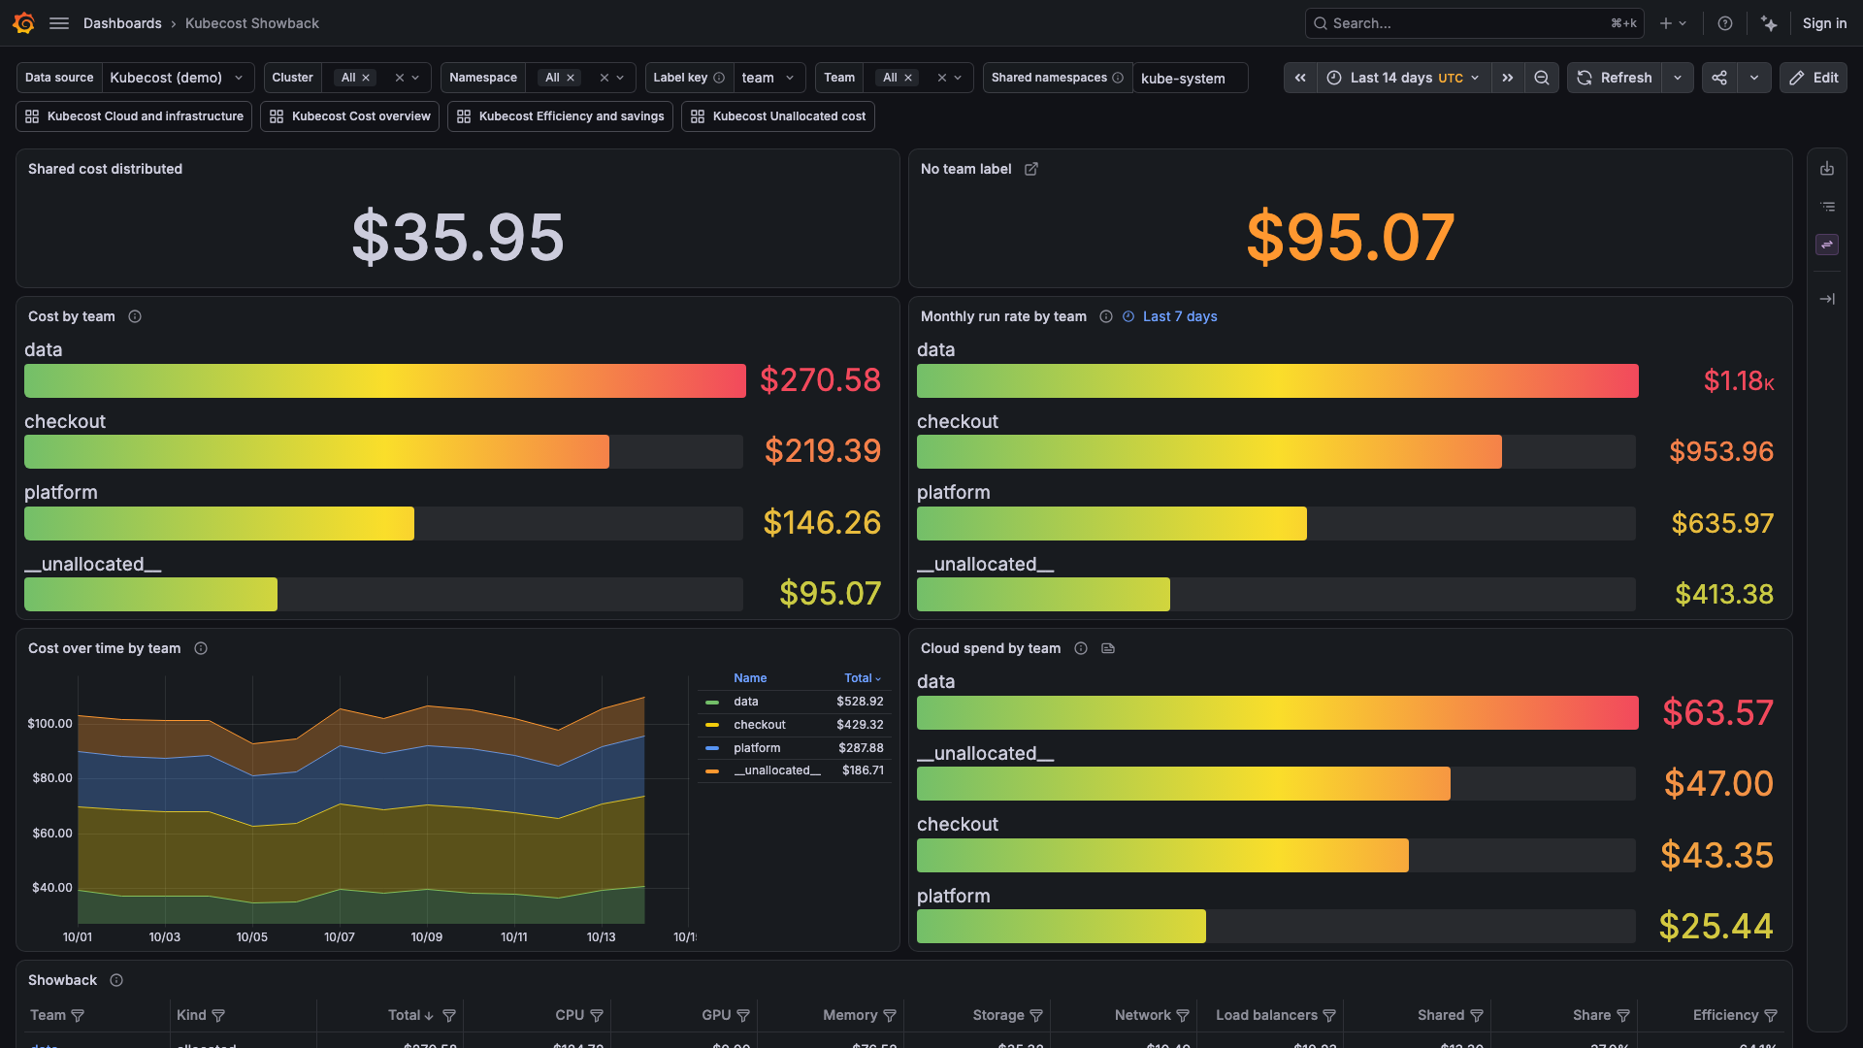Screen dimensions: 1863x1048
Task: Click the share dashboard icon
Action: click(1719, 78)
